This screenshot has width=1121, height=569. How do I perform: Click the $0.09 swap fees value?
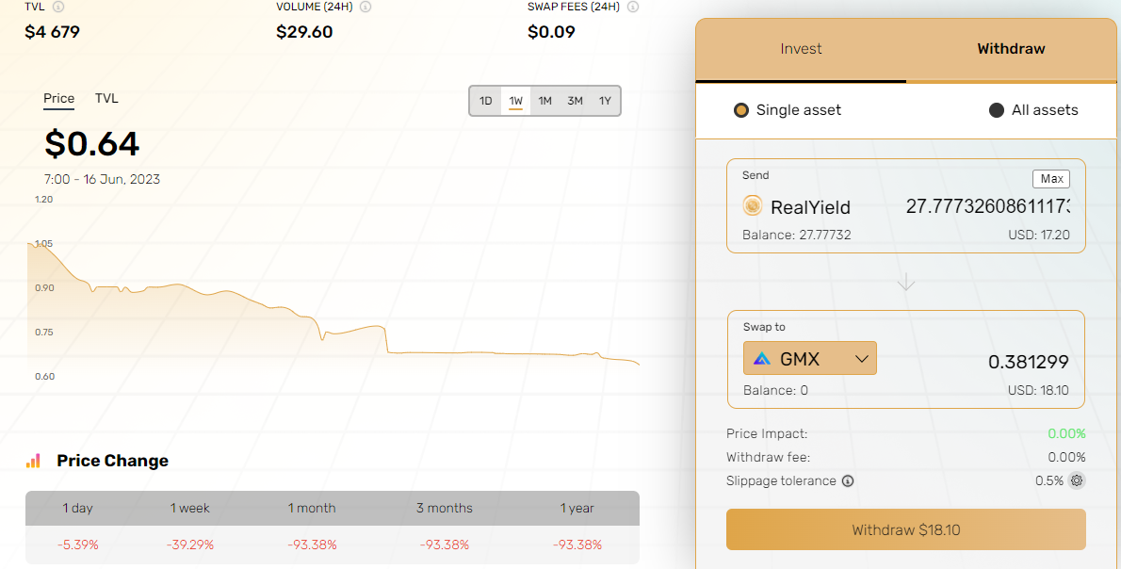[x=551, y=32]
